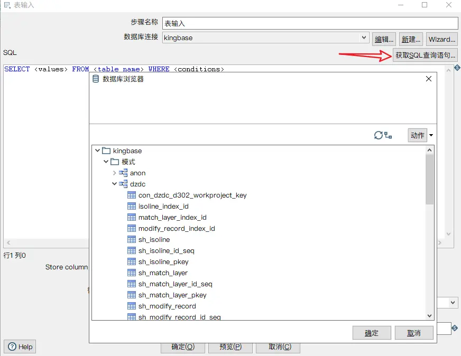Click table icon for sh_isoline_pkey
Image resolution: width=461 pixels, height=356 pixels.
point(132,261)
